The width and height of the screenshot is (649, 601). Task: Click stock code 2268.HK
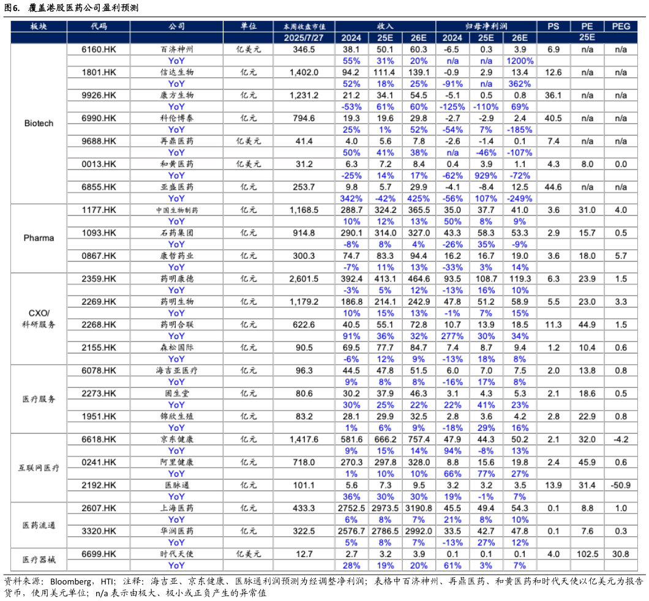click(99, 325)
